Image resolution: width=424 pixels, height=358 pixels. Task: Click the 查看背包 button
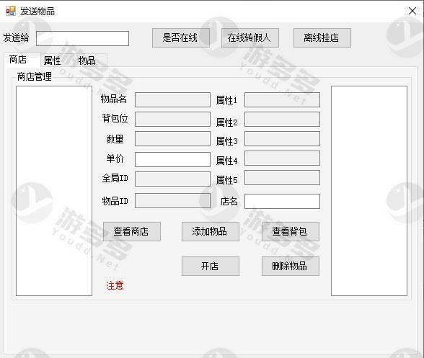(291, 231)
